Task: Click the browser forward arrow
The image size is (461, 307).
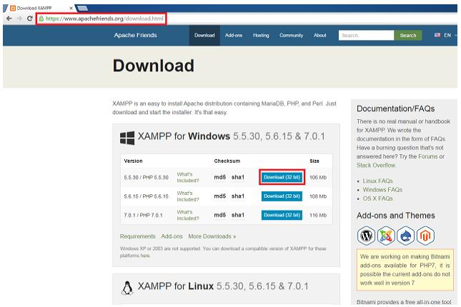Action: [x=19, y=19]
